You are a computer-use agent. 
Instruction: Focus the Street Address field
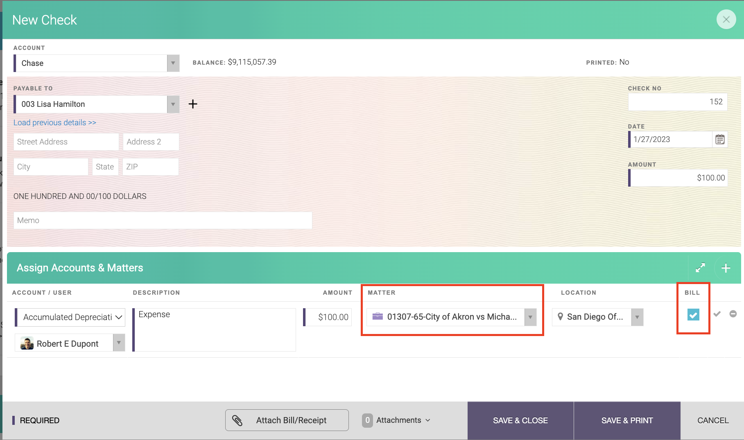pos(66,142)
